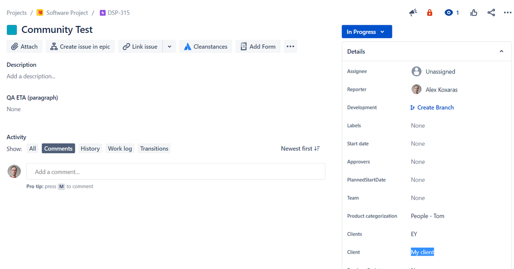Toggle the watch eye icon

tap(449, 13)
